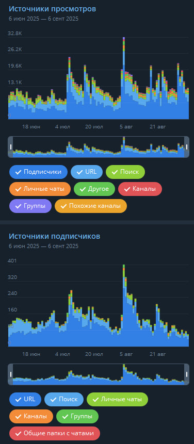Toggle Поиск in subscriber sources legend

(64, 399)
